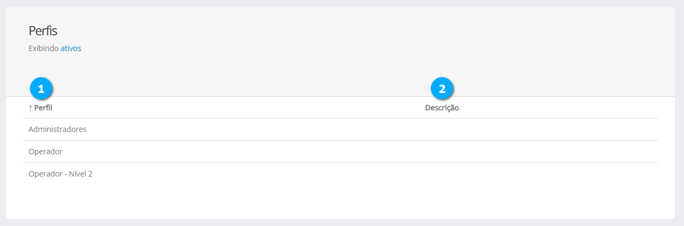Image resolution: width=684 pixels, height=226 pixels.
Task: Click the numbered badge 1 marker
Action: (x=41, y=89)
